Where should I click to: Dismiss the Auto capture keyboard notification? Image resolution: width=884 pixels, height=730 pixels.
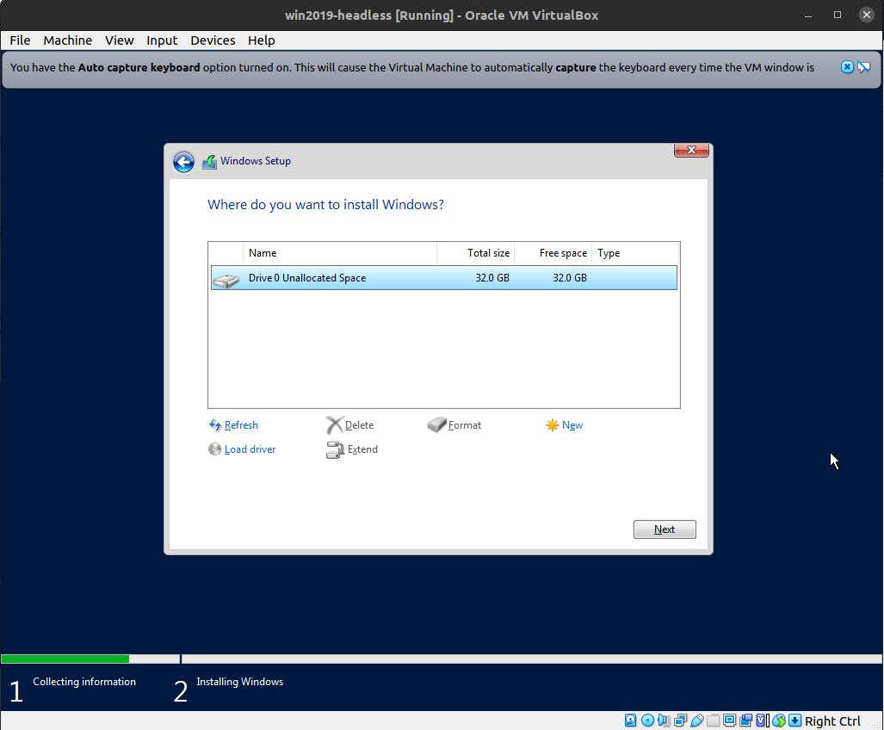pyautogui.click(x=847, y=67)
